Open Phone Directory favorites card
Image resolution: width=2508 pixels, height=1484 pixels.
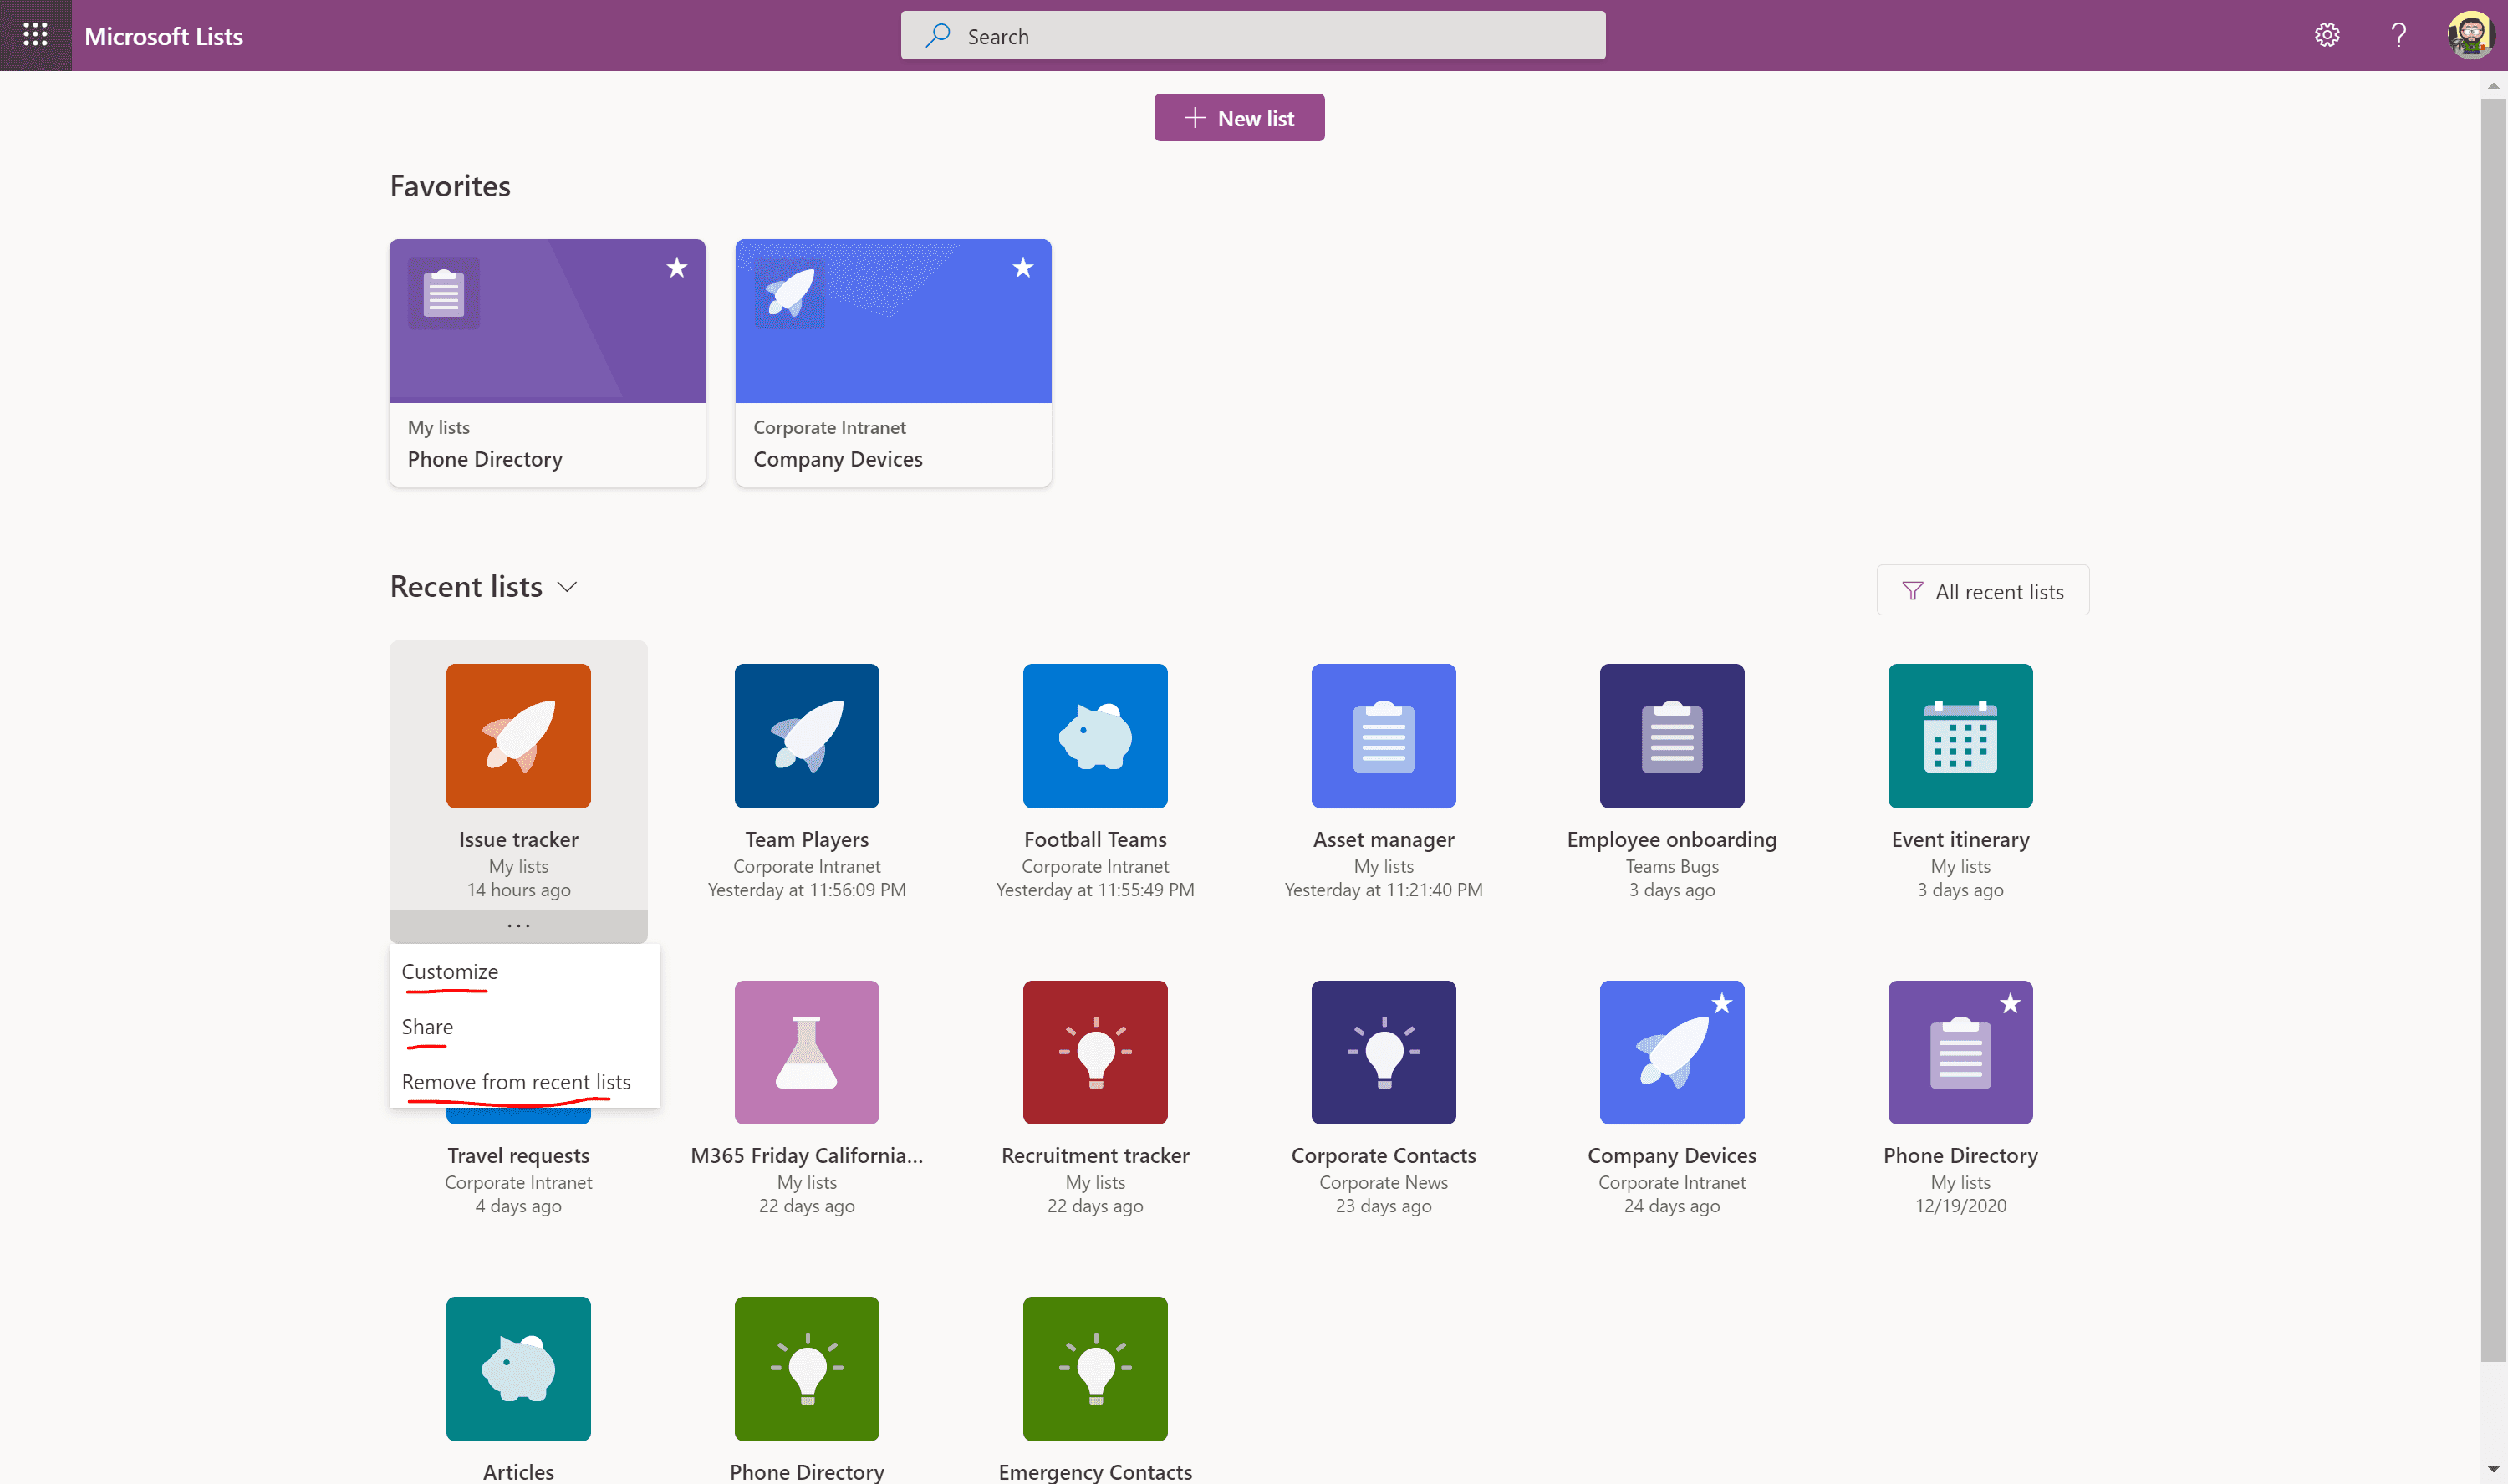(x=547, y=362)
